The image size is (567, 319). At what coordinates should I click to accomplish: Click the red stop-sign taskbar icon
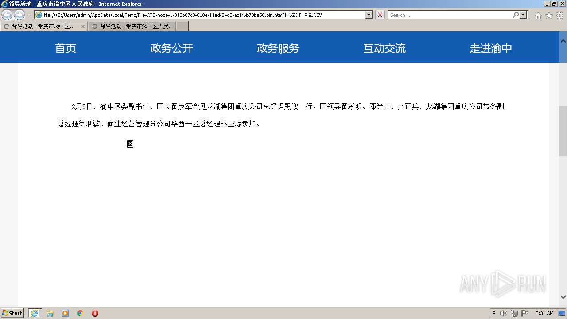tap(95, 313)
